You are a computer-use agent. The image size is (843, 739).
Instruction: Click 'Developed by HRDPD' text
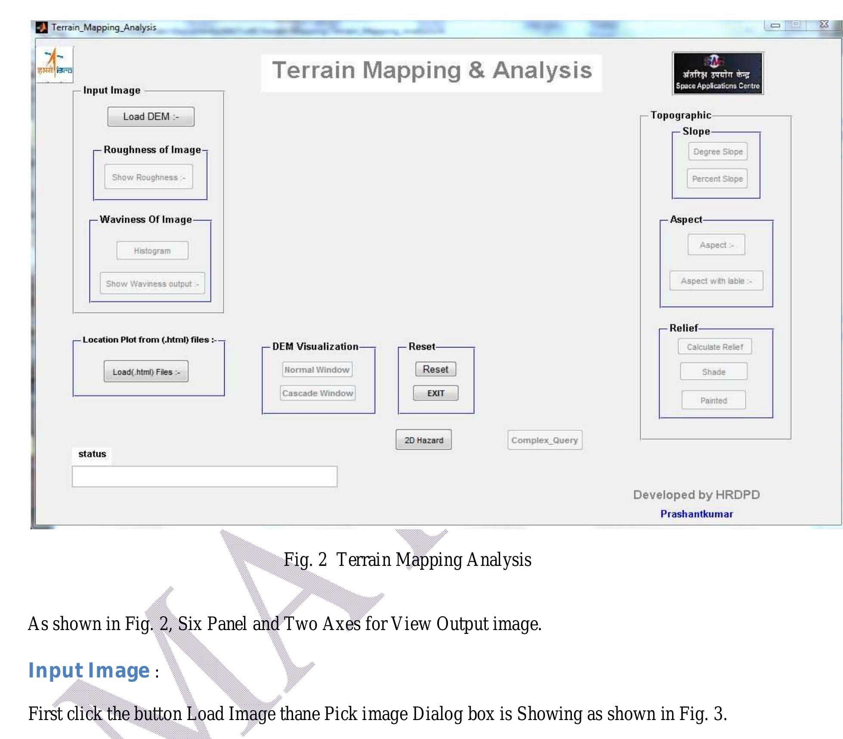(696, 495)
